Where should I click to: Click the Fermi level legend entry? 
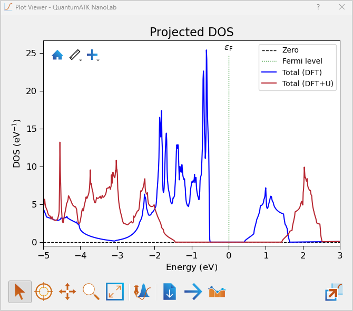pos(302,61)
